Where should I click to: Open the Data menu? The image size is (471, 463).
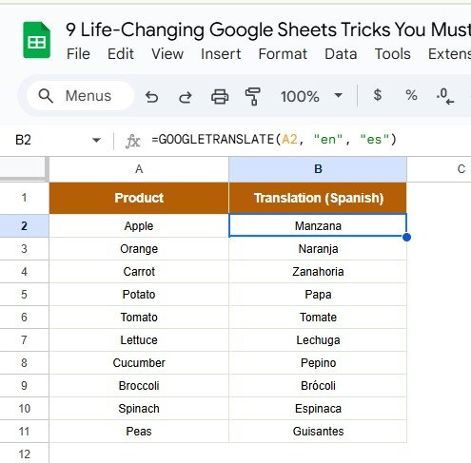pos(341,54)
